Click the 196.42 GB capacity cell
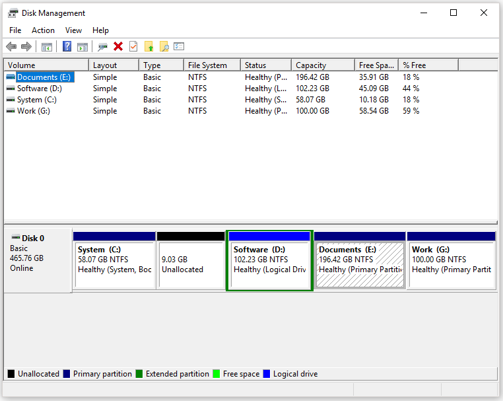 pos(312,77)
